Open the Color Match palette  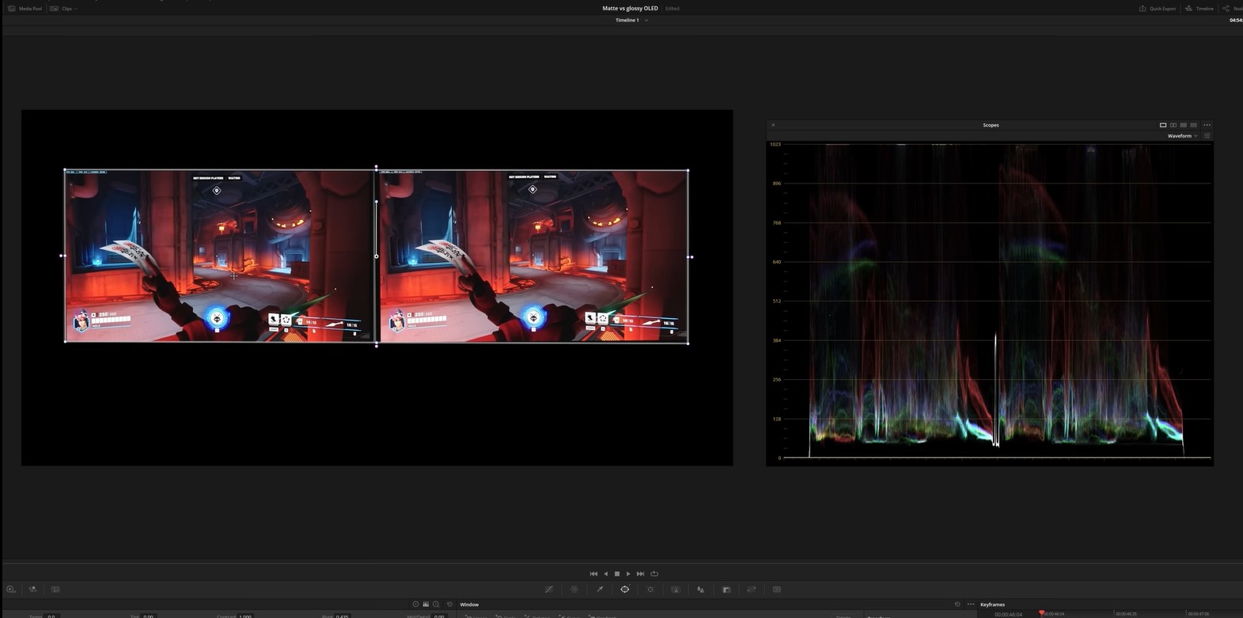[x=33, y=590]
